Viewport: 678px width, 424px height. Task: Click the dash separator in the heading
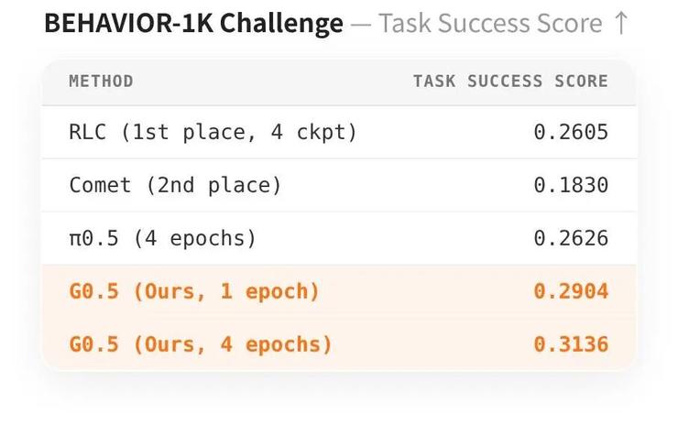[361, 25]
